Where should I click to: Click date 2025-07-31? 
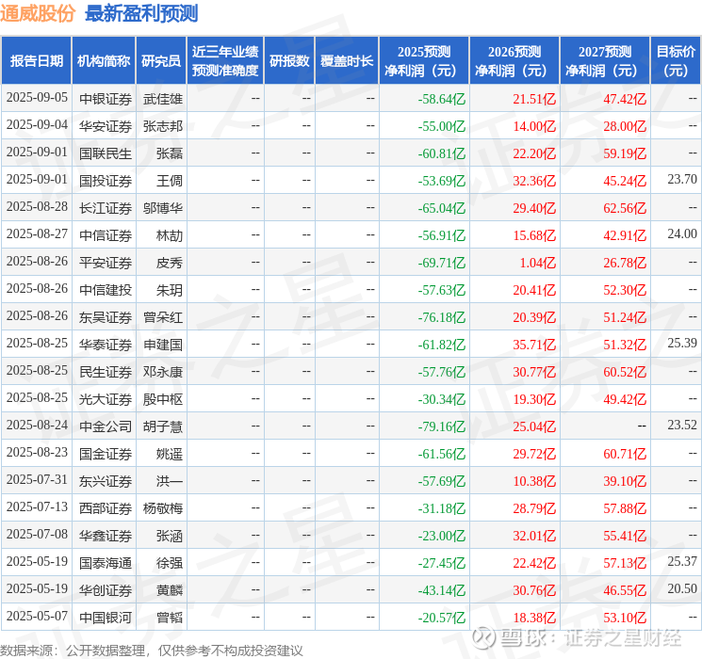[x=37, y=479]
